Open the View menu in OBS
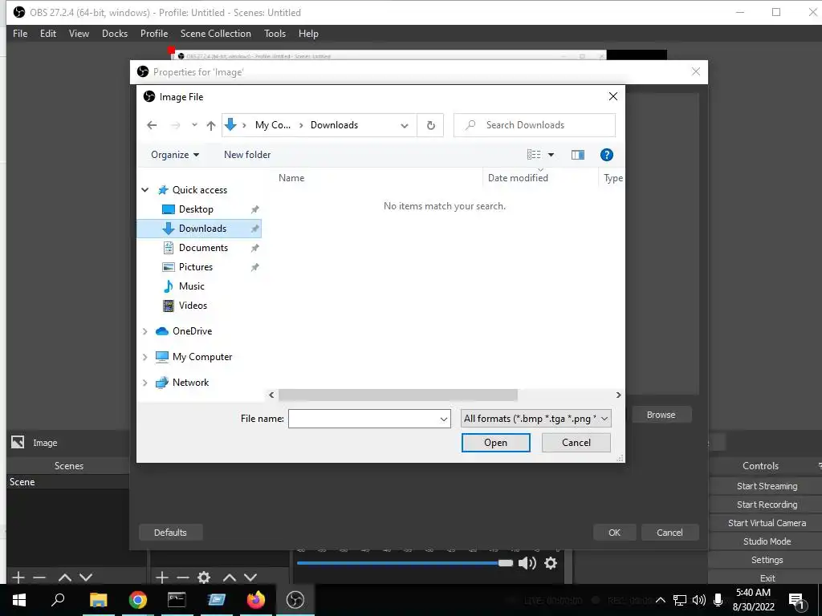Image resolution: width=822 pixels, height=616 pixels. click(x=79, y=34)
